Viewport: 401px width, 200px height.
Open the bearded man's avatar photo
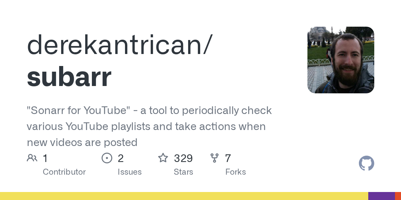tap(341, 60)
